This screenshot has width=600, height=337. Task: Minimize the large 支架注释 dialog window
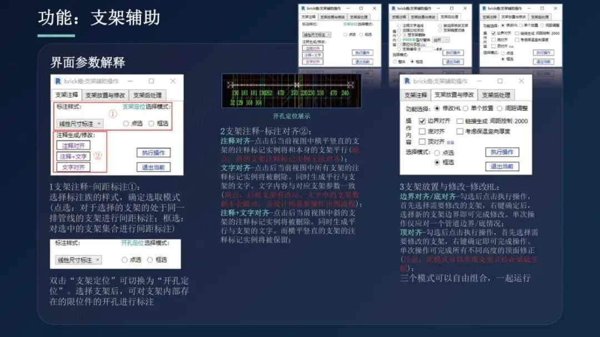tap(130, 81)
